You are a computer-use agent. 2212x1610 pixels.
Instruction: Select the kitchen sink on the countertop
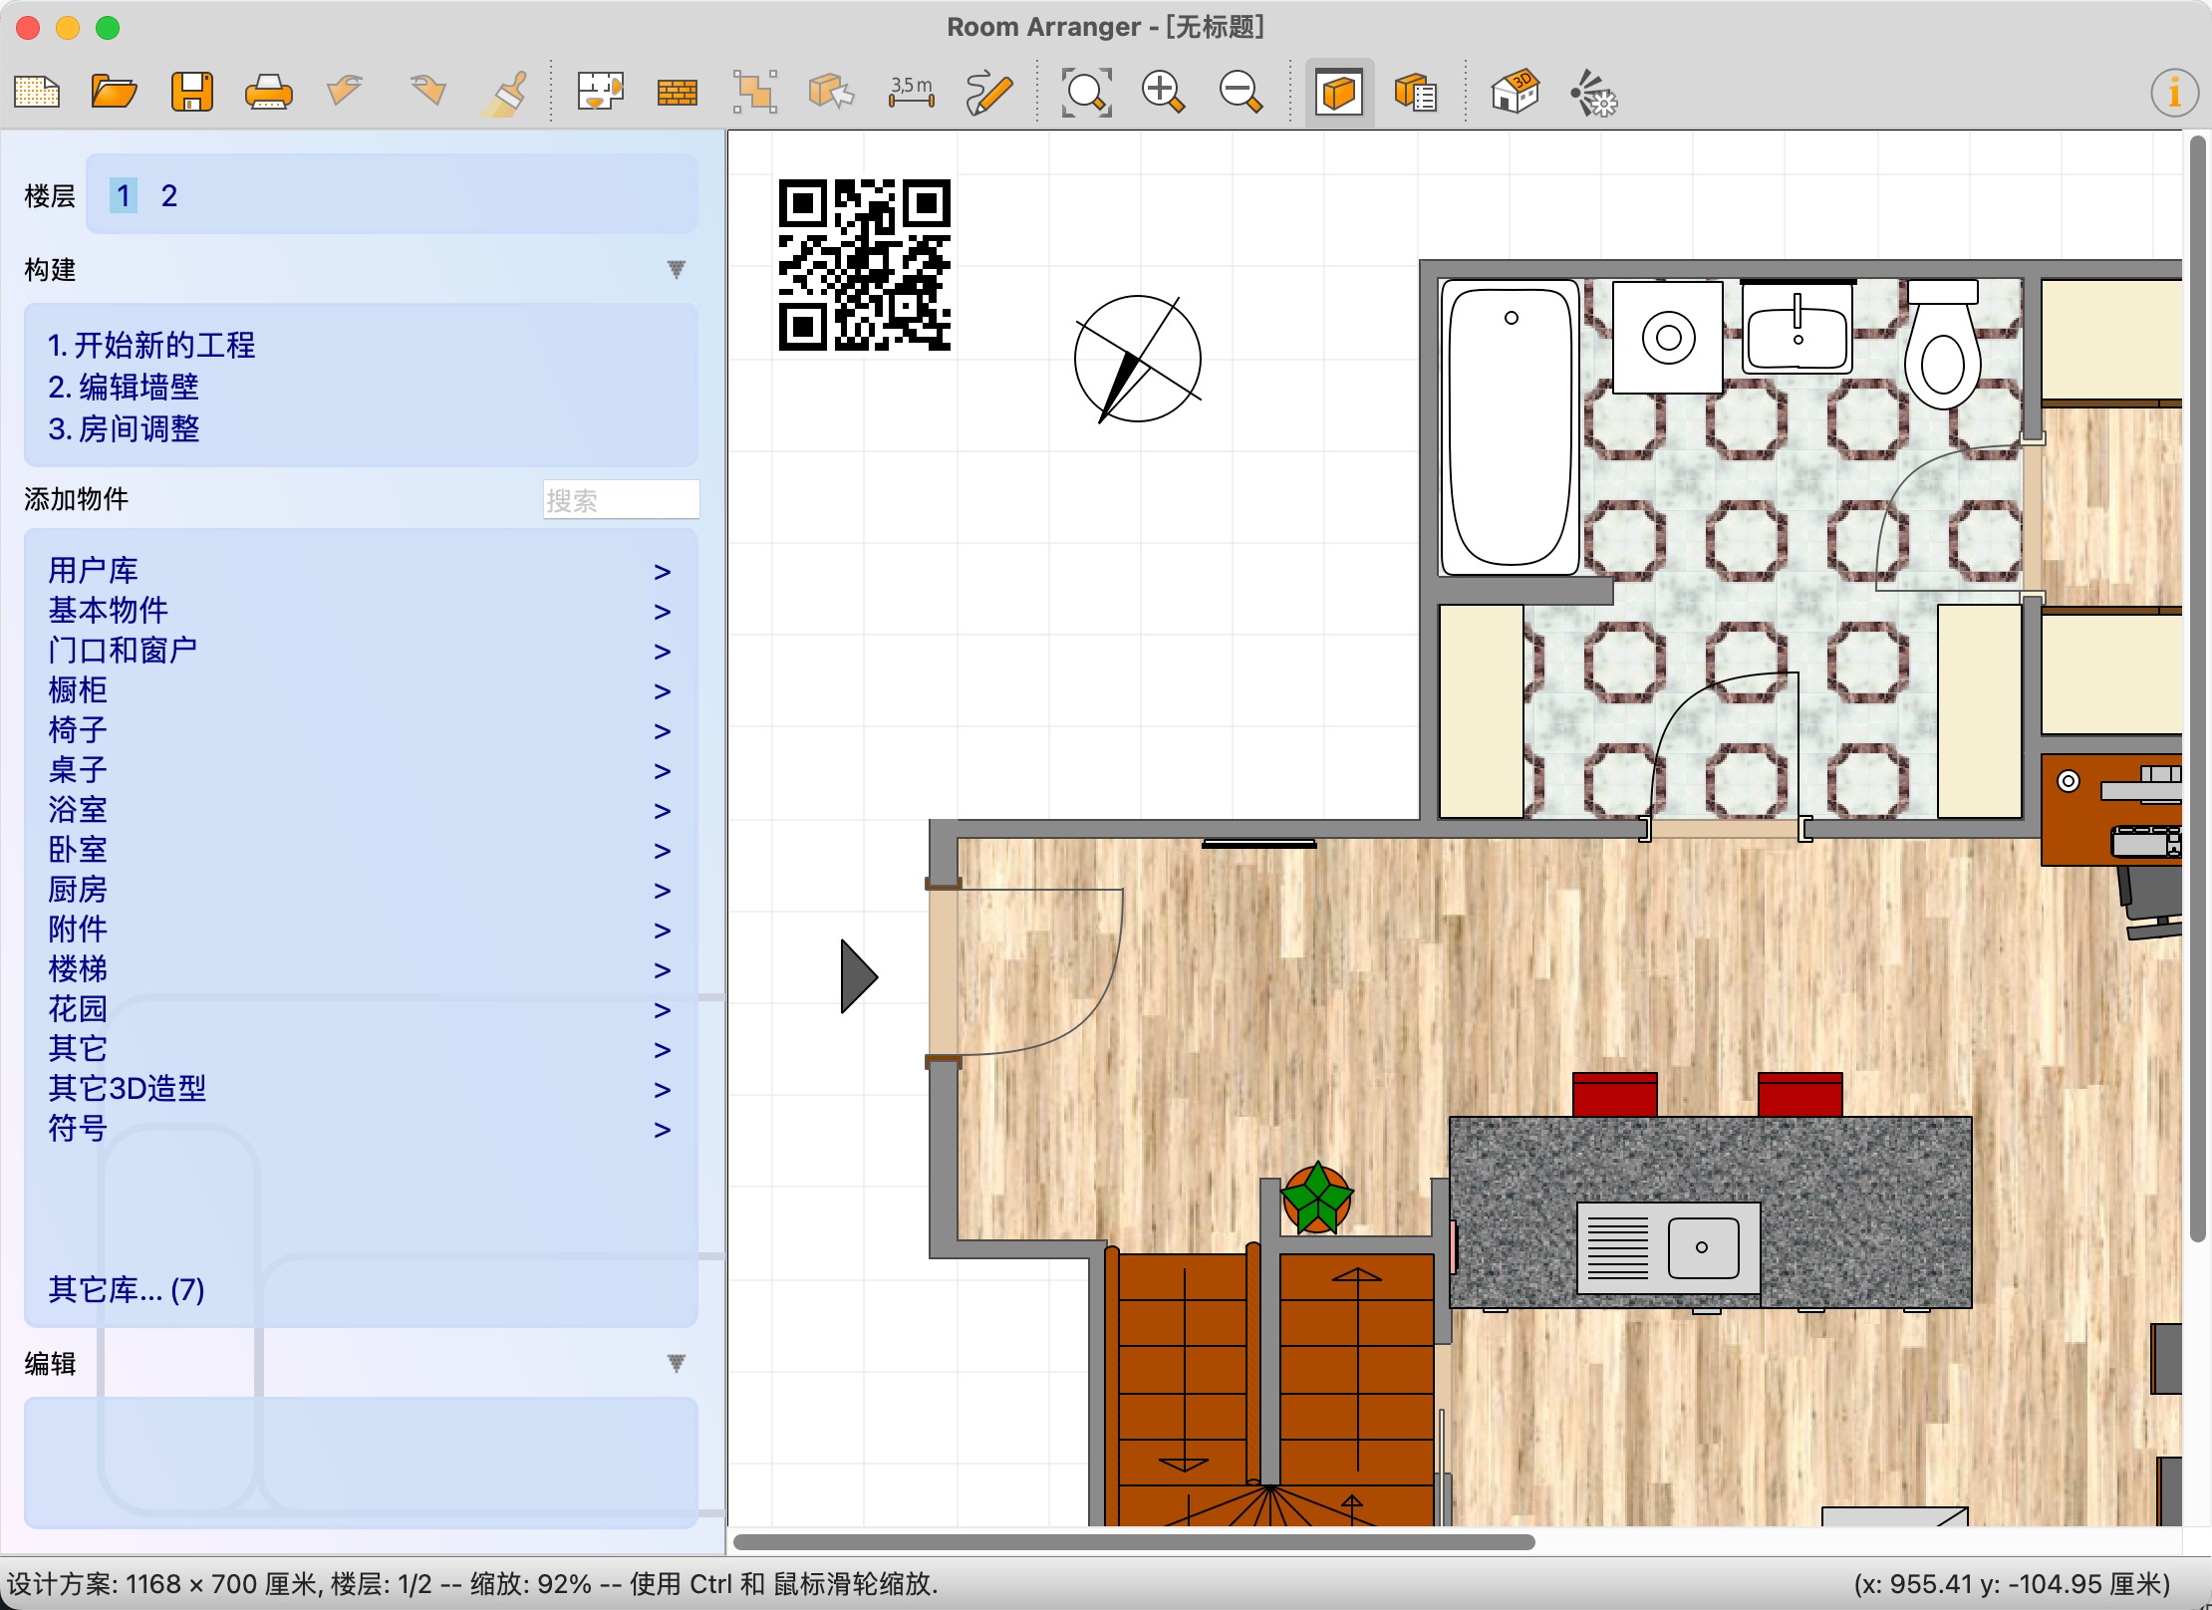pos(1669,1247)
